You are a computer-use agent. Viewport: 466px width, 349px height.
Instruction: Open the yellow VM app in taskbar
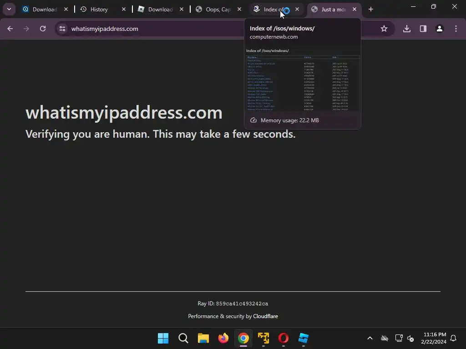pos(263,338)
